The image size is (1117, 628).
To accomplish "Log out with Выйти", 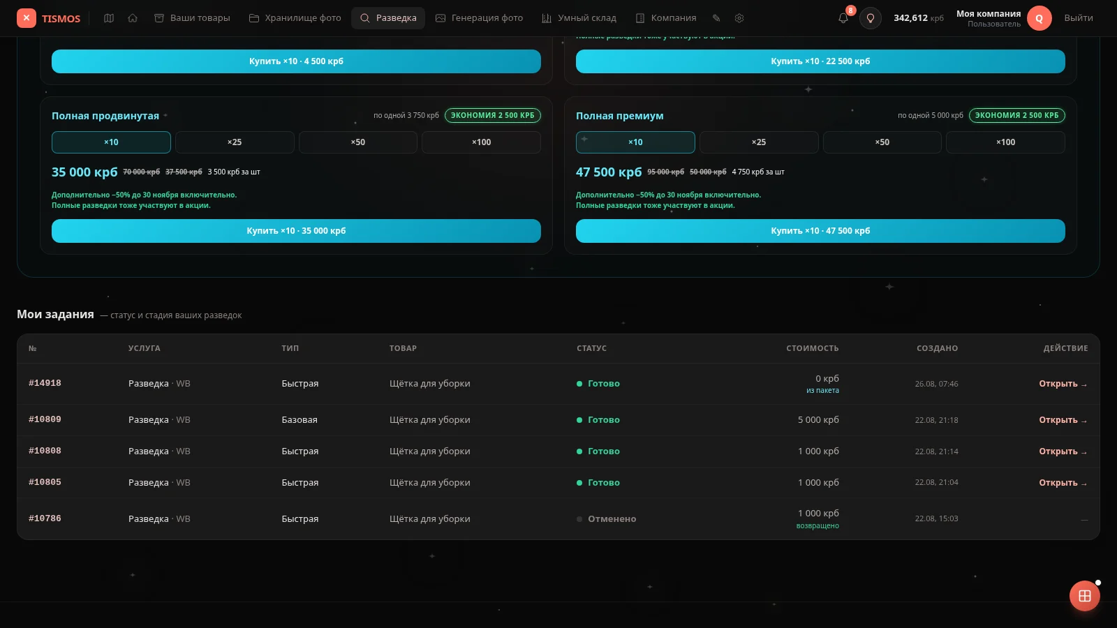I will pos(1079,18).
